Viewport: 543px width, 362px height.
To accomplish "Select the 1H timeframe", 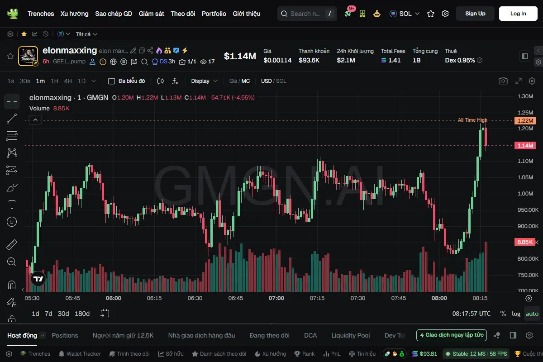I will coord(54,81).
